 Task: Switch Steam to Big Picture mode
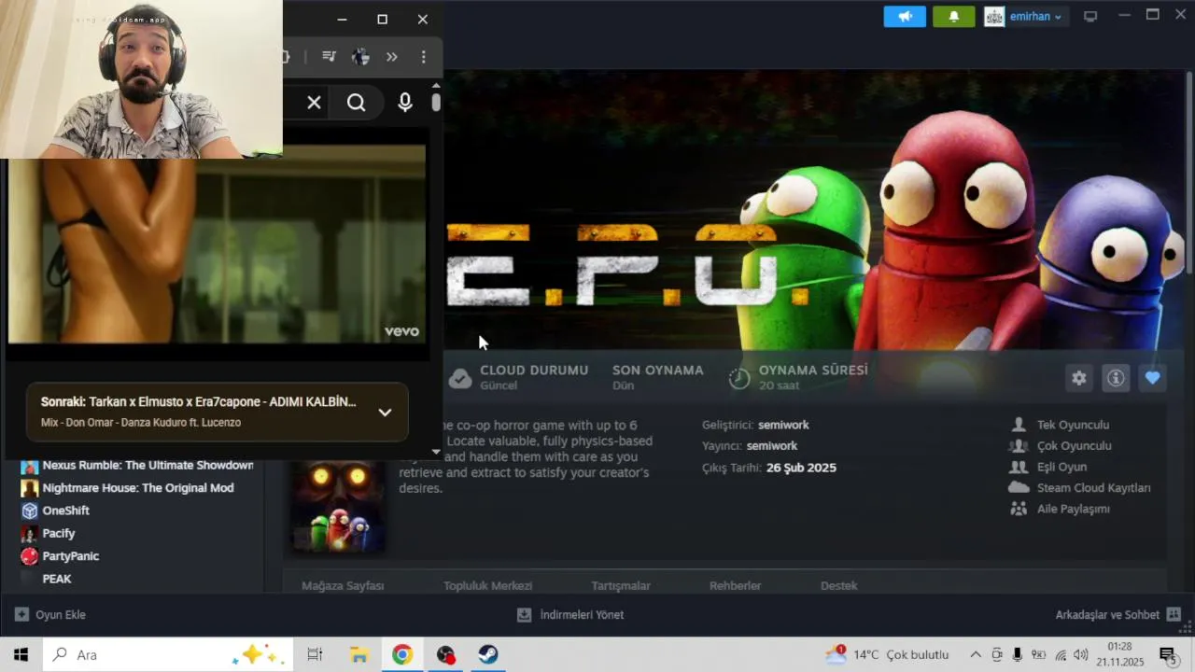1090,17
